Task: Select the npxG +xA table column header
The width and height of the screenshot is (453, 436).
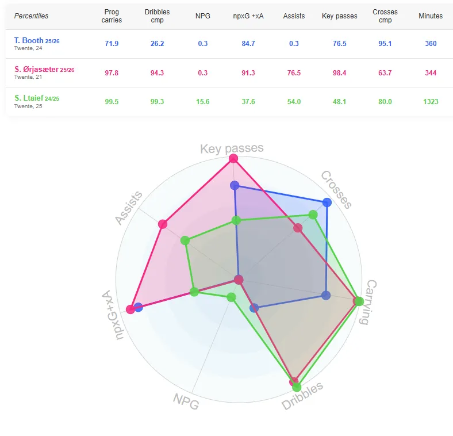Action: pyautogui.click(x=248, y=16)
